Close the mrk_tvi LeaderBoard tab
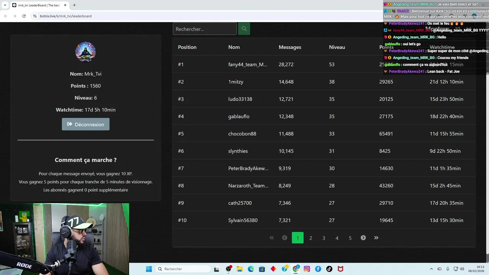 tap(65, 5)
